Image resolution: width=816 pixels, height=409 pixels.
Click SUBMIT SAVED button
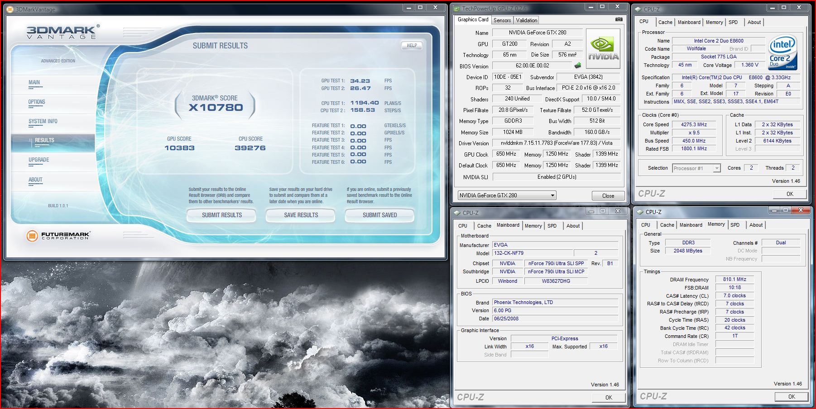pos(380,215)
